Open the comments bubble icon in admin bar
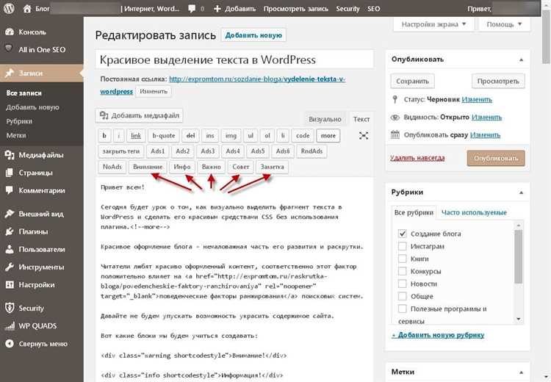 pyautogui.click(x=192, y=10)
